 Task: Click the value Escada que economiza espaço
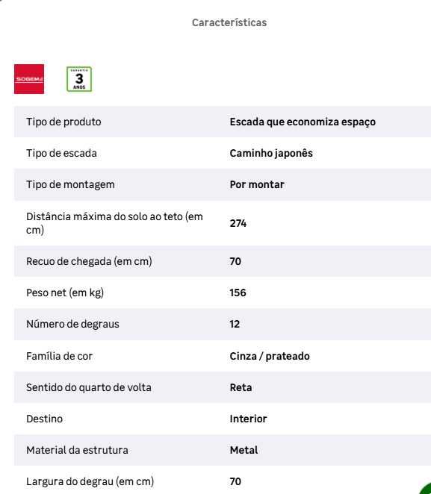click(x=303, y=122)
